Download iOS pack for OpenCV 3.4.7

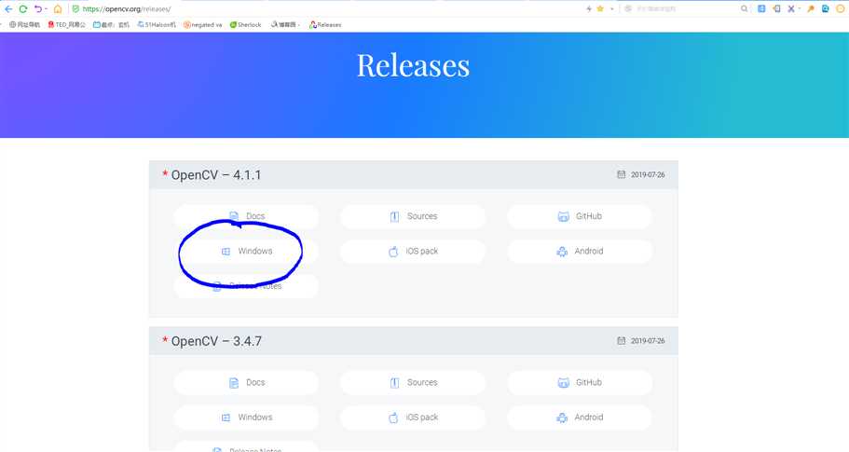[x=413, y=418]
